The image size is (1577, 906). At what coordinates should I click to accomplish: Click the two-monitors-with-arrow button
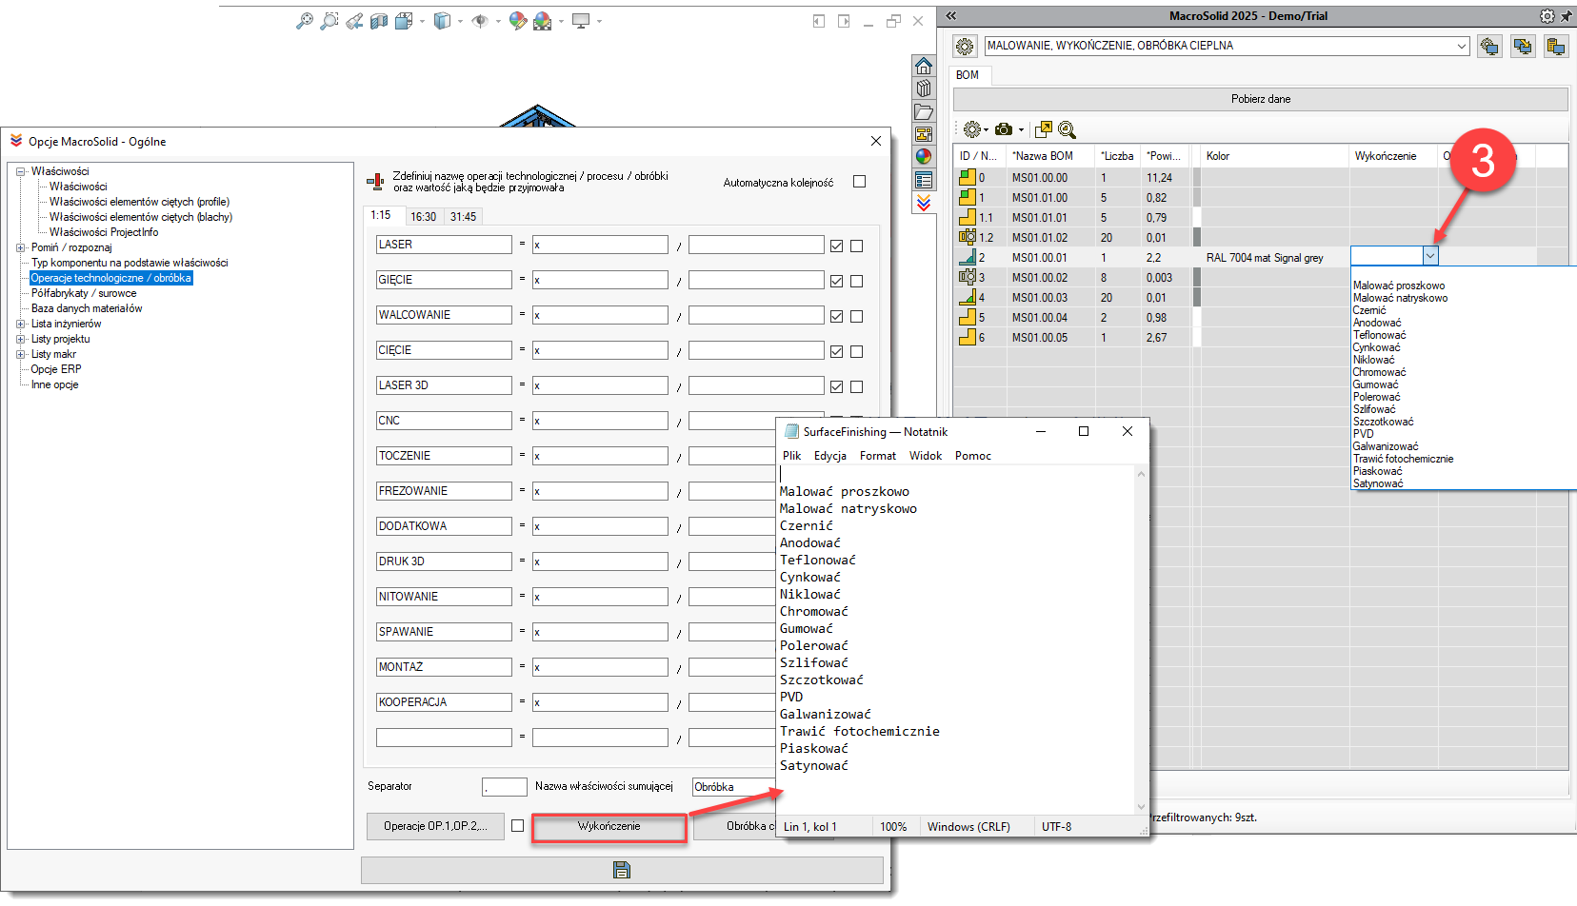[1523, 46]
